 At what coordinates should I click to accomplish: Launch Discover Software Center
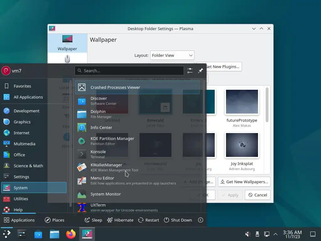(137, 101)
